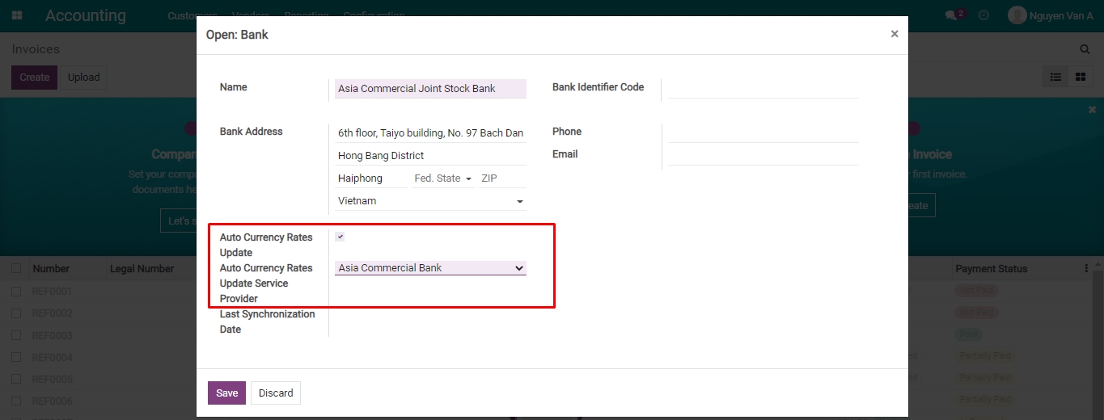
Task: Discard the bank changes
Action: (276, 393)
